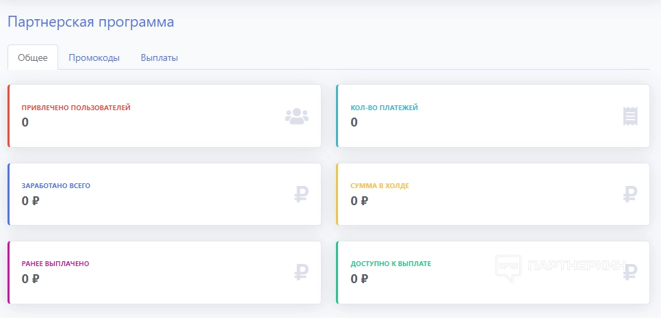Viewport: 661px width, 318px height.
Task: Click the Доступно к выплате label
Action: tap(391, 263)
